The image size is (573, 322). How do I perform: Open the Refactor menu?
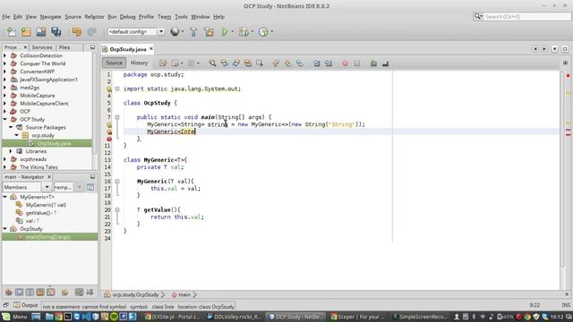pos(94,17)
